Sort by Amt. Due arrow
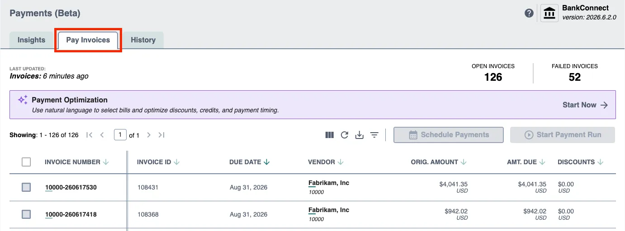 (x=542, y=162)
